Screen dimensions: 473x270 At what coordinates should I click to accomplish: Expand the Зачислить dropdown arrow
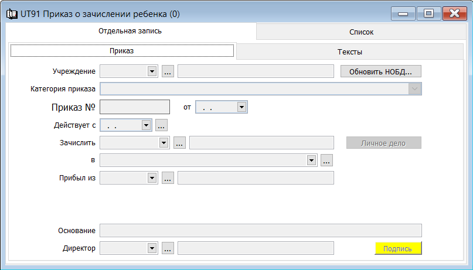tap(164, 143)
